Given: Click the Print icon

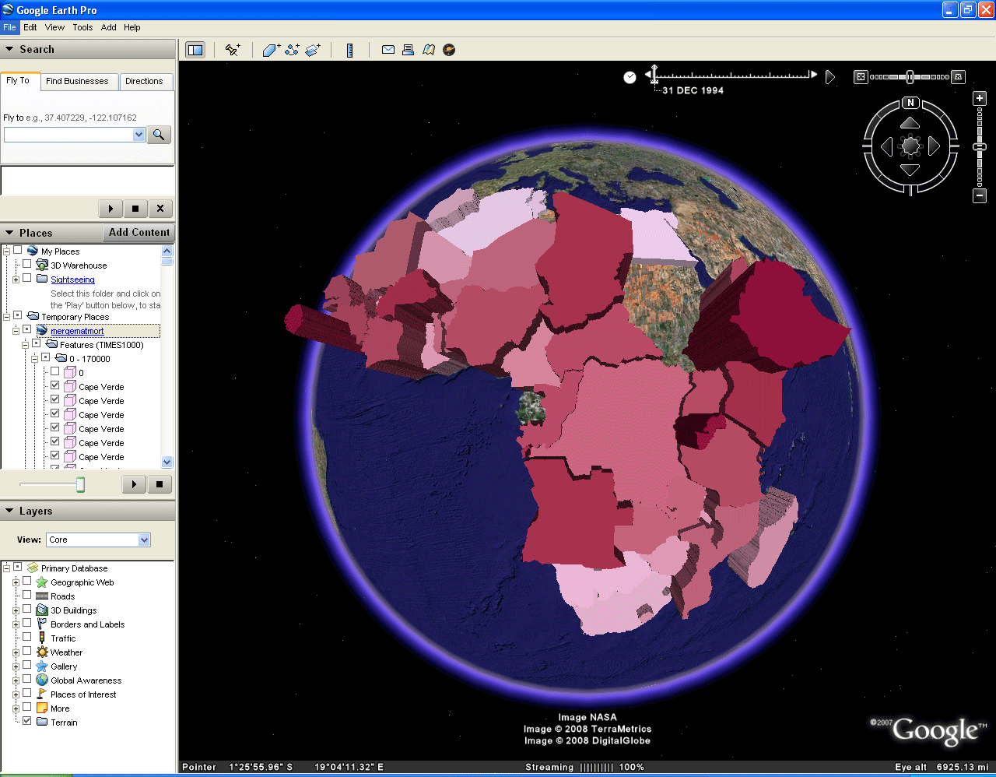Looking at the screenshot, I should coord(408,50).
